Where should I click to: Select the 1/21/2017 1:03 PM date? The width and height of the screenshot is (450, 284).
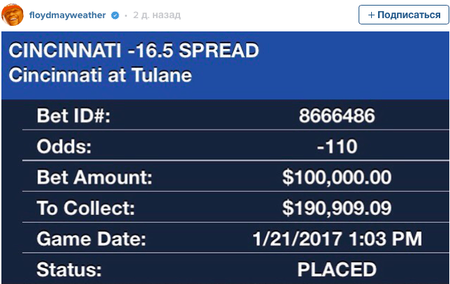coord(338,239)
